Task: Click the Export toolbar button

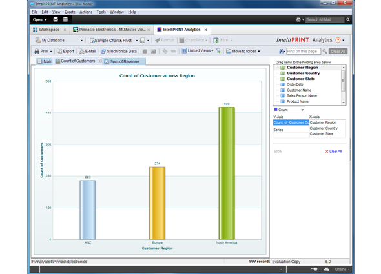Action: click(65, 51)
